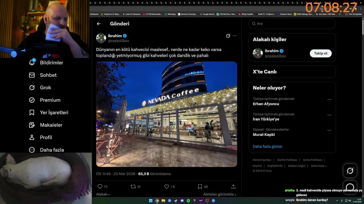The height and width of the screenshot is (204, 364).
Task: Open the menu for the Erhan Afyoncu trend
Action: (329, 99)
